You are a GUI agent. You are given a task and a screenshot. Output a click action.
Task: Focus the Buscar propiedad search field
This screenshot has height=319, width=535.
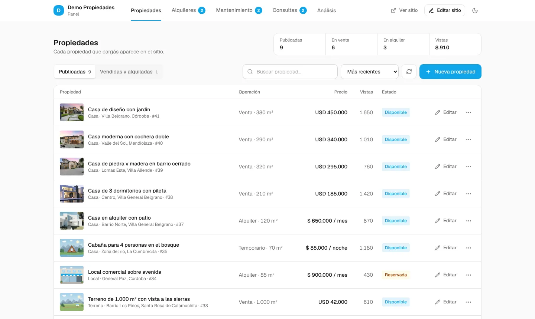[290, 72]
